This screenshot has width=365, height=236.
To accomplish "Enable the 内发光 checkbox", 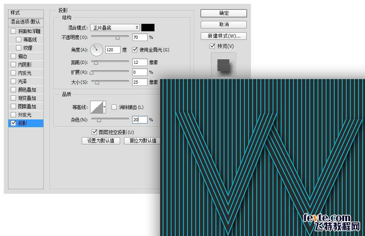I will 14,73.
